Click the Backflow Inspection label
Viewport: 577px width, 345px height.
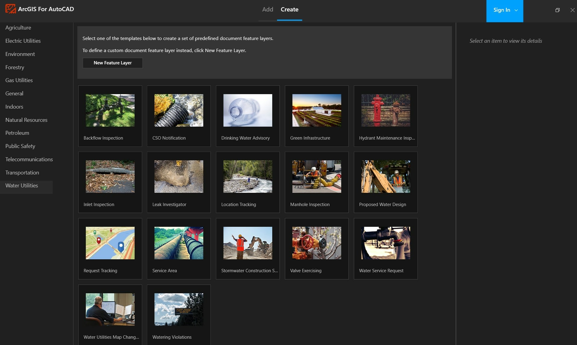point(103,138)
